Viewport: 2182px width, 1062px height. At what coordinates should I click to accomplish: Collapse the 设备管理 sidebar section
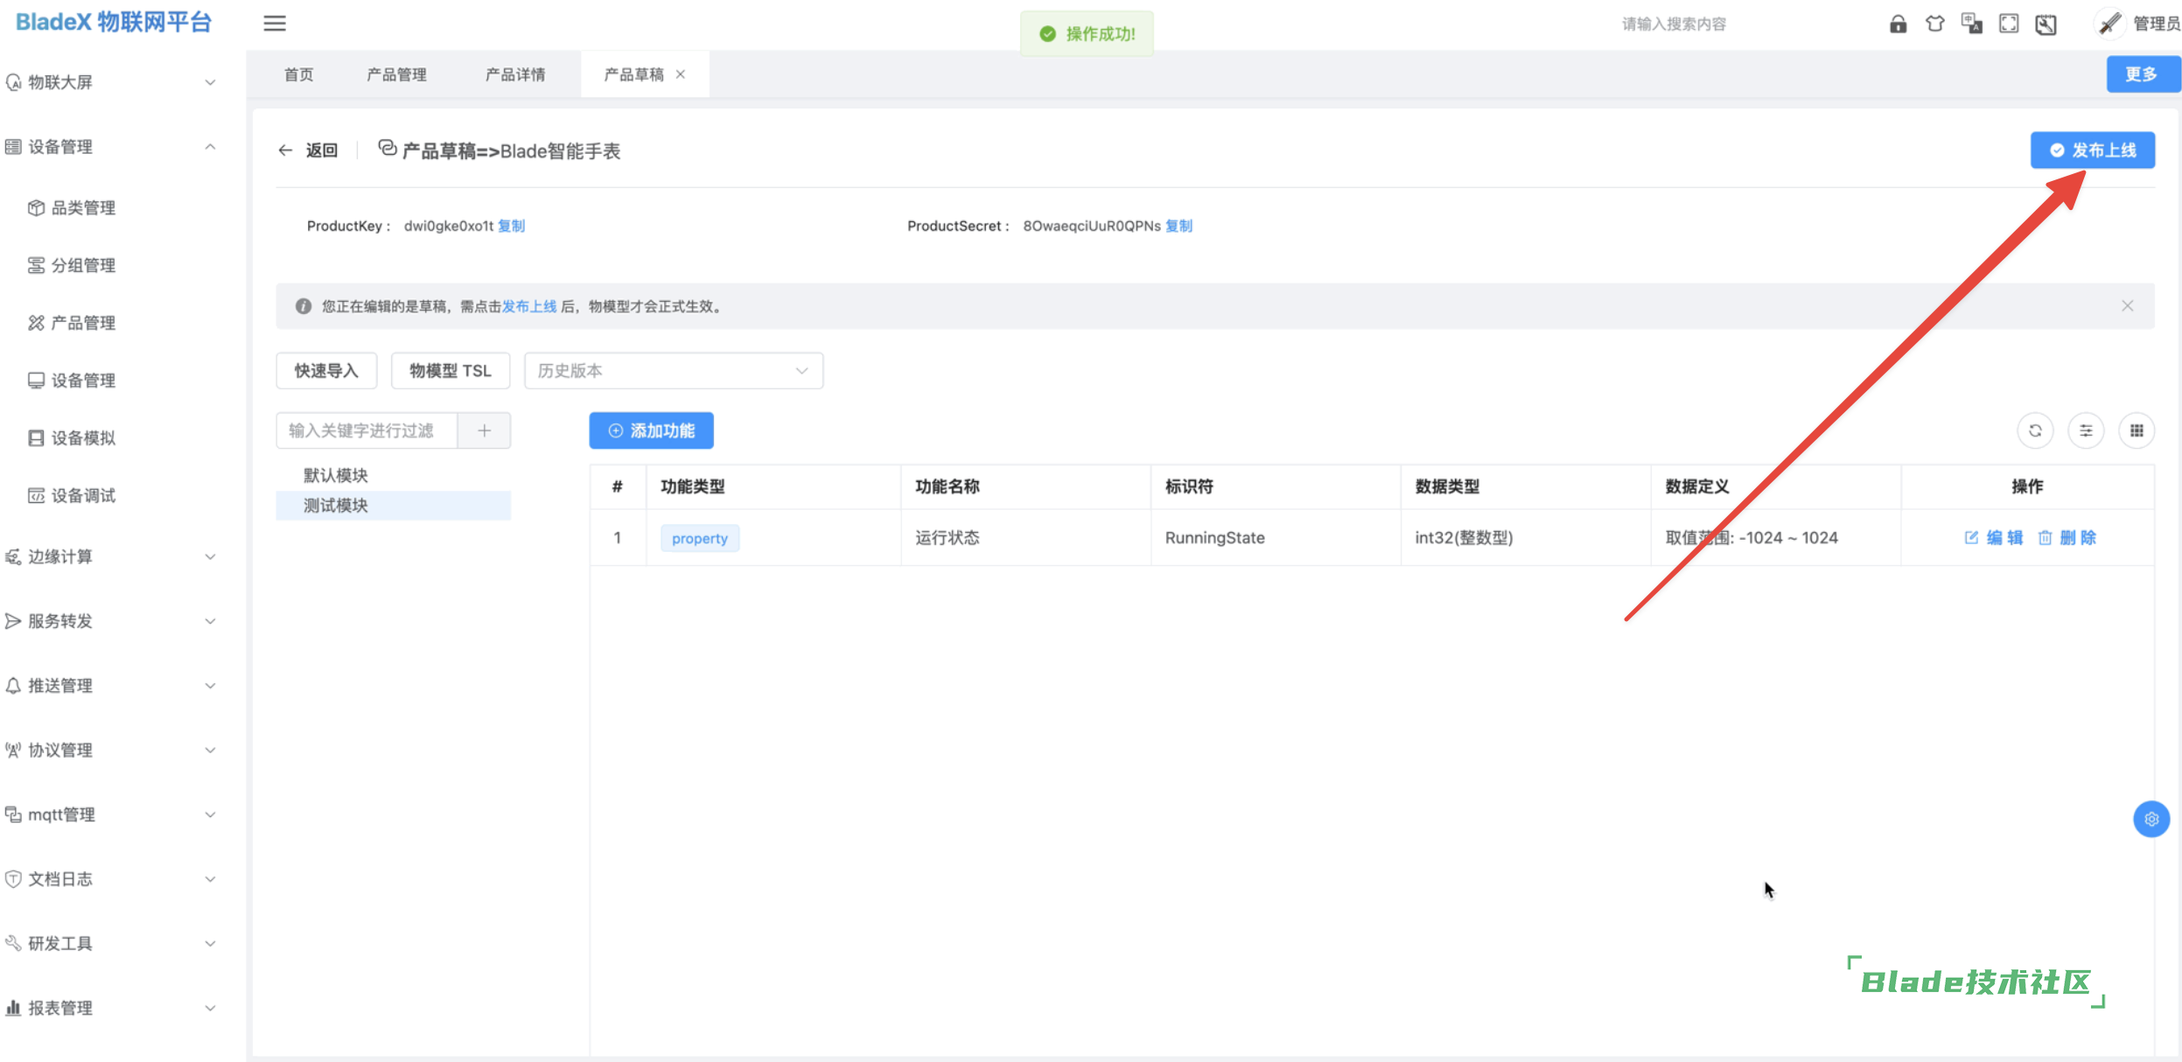coord(109,147)
